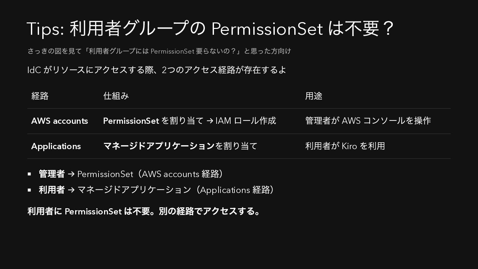Select the AWS accounts row label

60,121
